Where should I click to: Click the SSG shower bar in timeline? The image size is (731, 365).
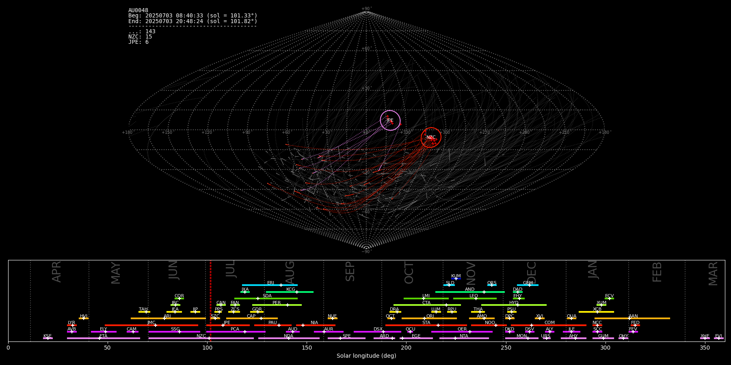point(174,332)
